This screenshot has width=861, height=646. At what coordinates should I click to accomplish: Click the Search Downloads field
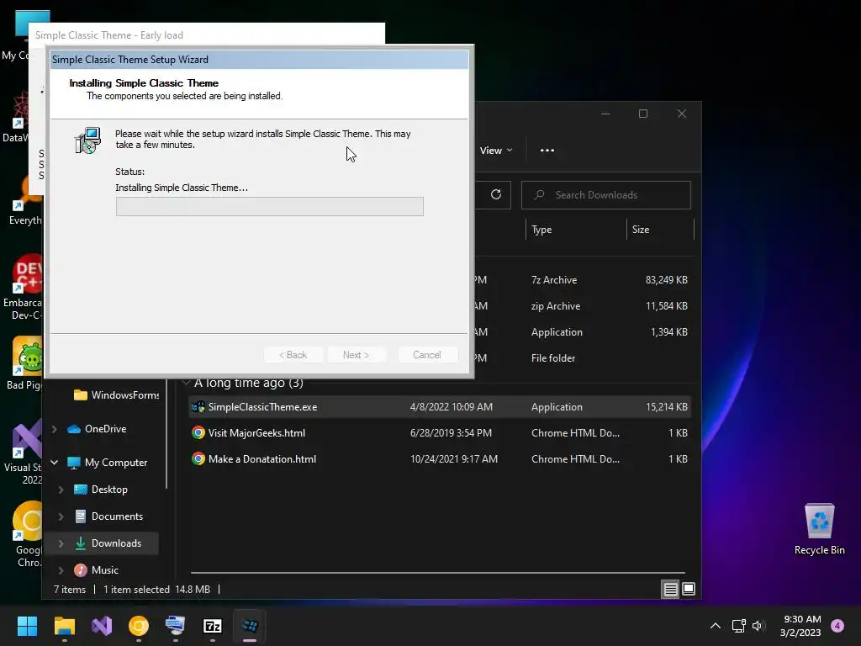605,195
